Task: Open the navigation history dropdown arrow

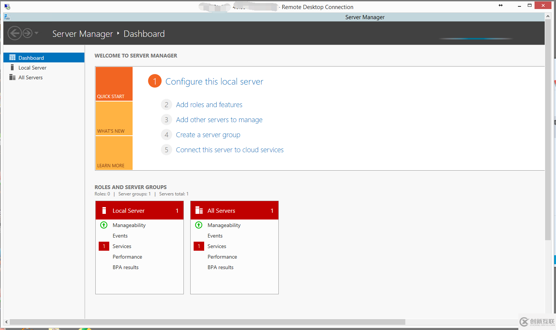Action: point(37,33)
